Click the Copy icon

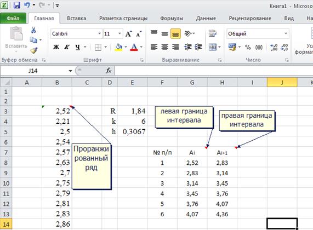click(33, 40)
